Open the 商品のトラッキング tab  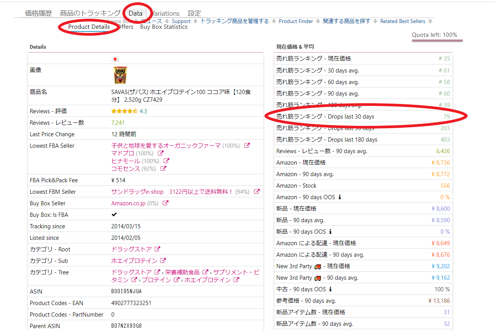(90, 13)
